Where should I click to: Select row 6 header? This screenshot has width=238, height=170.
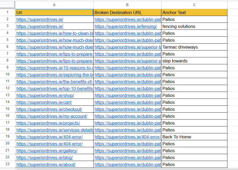tap(7, 47)
